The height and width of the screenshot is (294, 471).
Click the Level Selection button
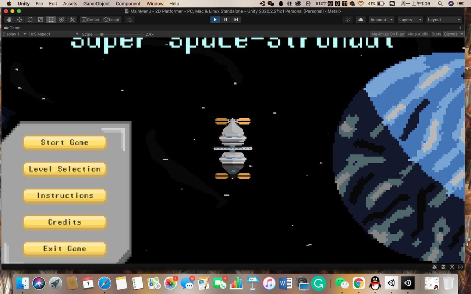click(65, 169)
